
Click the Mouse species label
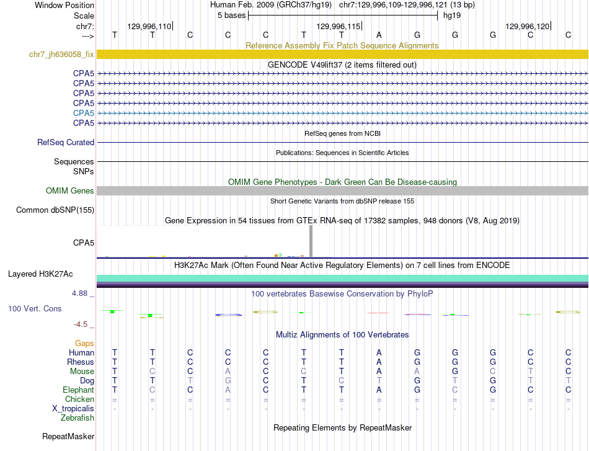82,372
